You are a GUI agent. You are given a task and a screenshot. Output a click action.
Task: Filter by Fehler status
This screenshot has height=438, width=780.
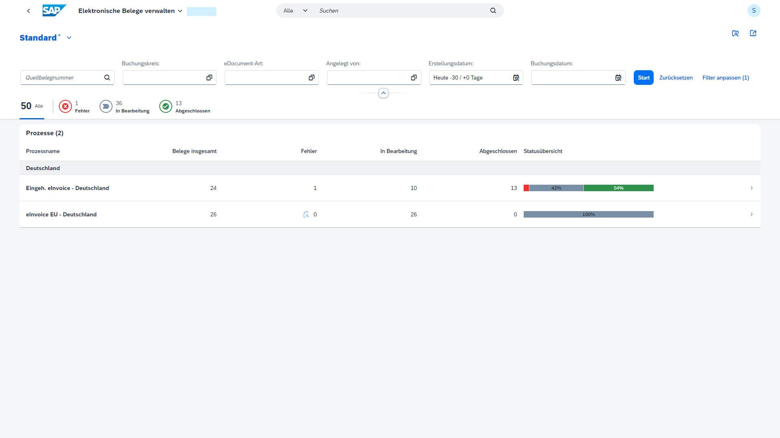pyautogui.click(x=74, y=107)
